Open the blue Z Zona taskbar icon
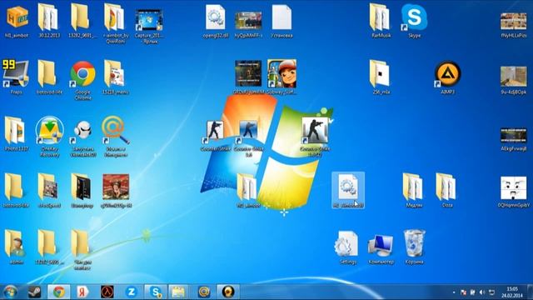533x300 pixels. [x=132, y=292]
